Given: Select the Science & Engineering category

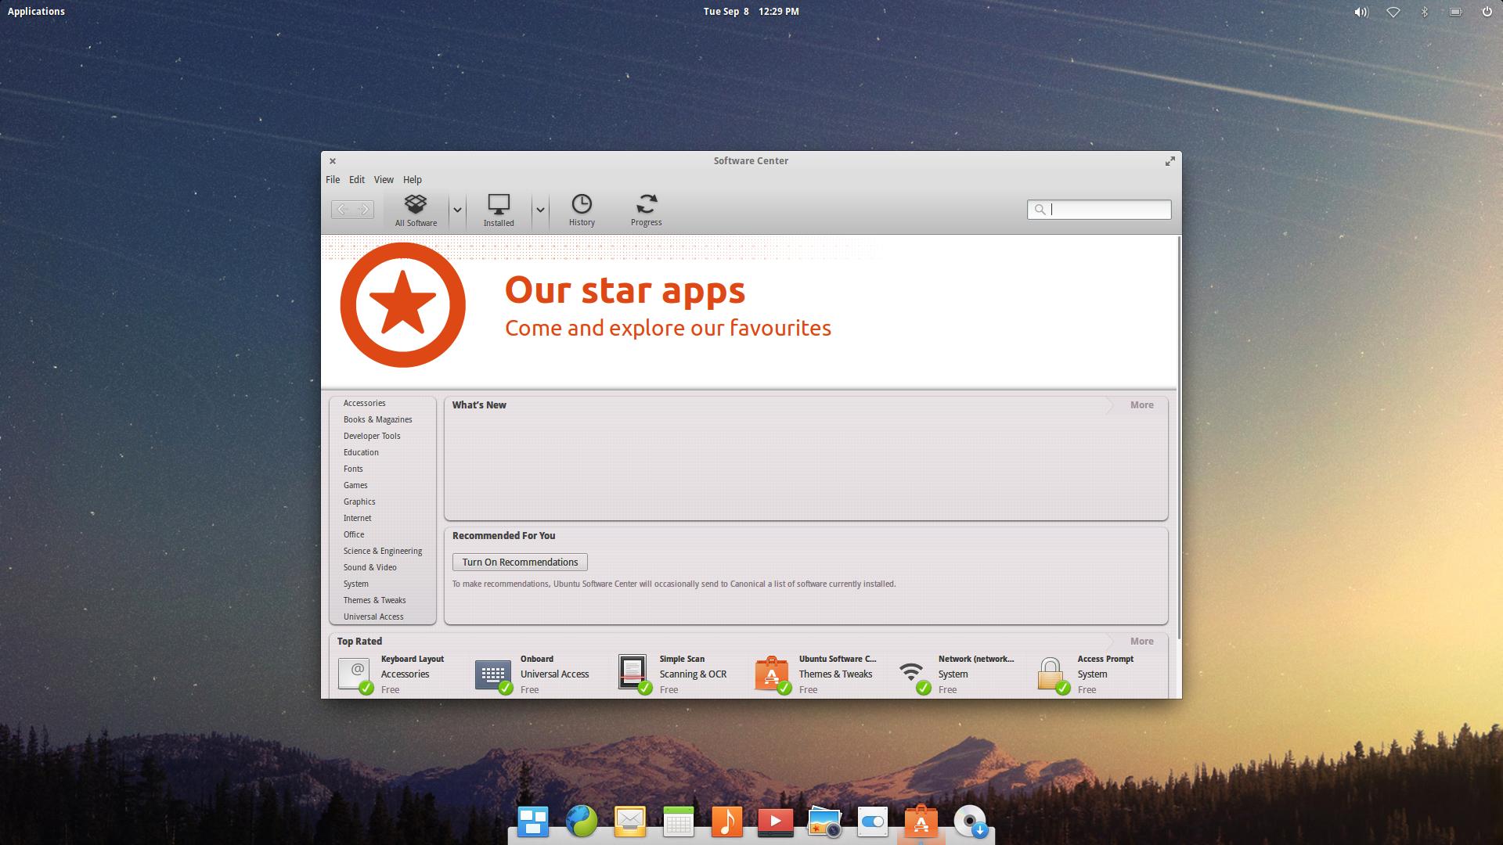Looking at the screenshot, I should [x=383, y=551].
